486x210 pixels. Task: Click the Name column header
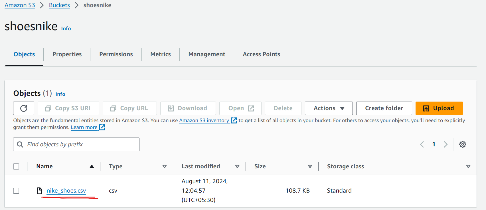pos(44,166)
